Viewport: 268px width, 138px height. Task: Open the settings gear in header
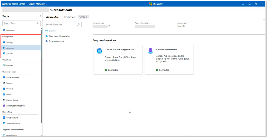pyautogui.click(x=256, y=4)
